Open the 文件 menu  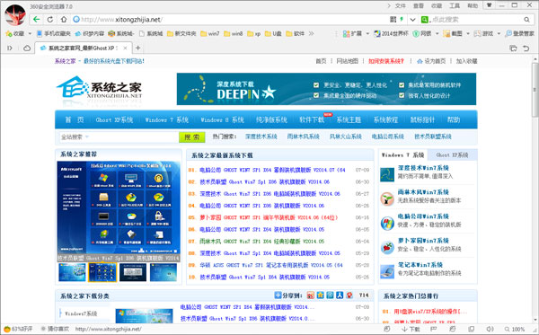(x=400, y=5)
